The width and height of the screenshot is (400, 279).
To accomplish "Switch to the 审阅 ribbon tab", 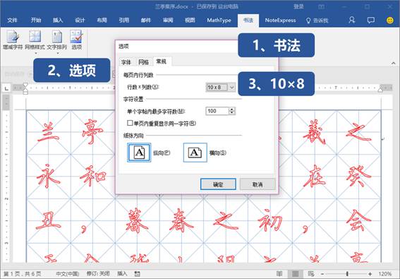I will pyautogui.click(x=168, y=20).
